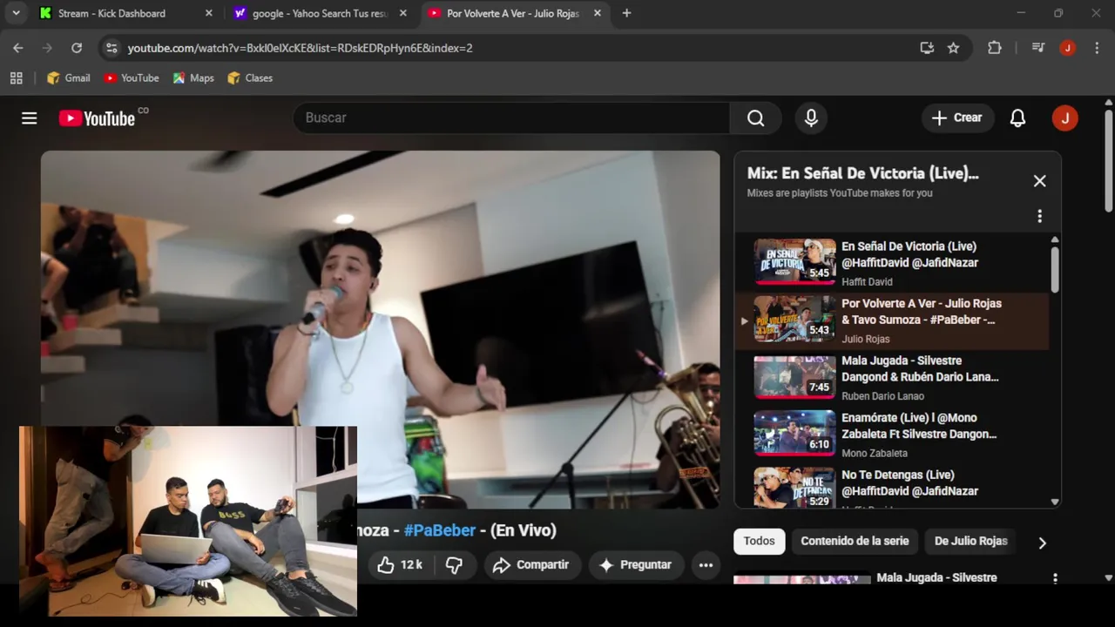Dislike the video
This screenshot has width=1115, height=627.
pyautogui.click(x=454, y=565)
